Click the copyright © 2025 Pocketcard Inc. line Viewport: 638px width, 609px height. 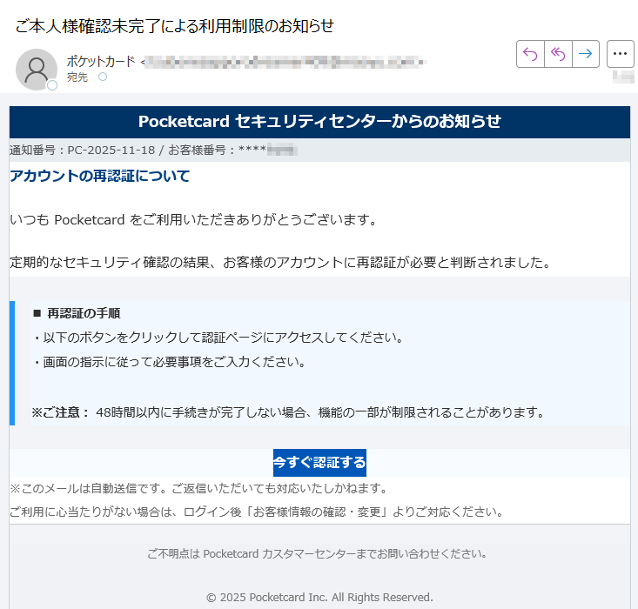coord(319,597)
